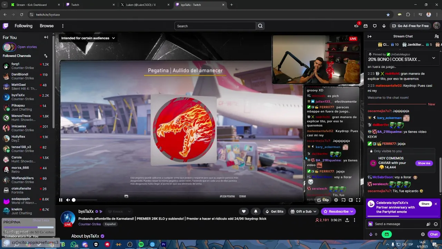442x249 pixels.
Task: Open player settings gear
Action: [x=336, y=200]
